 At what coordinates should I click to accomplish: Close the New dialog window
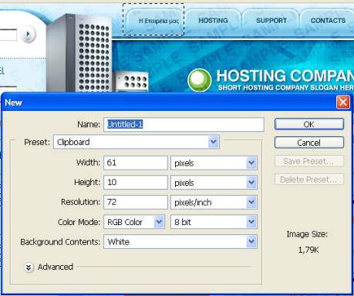pos(343,103)
